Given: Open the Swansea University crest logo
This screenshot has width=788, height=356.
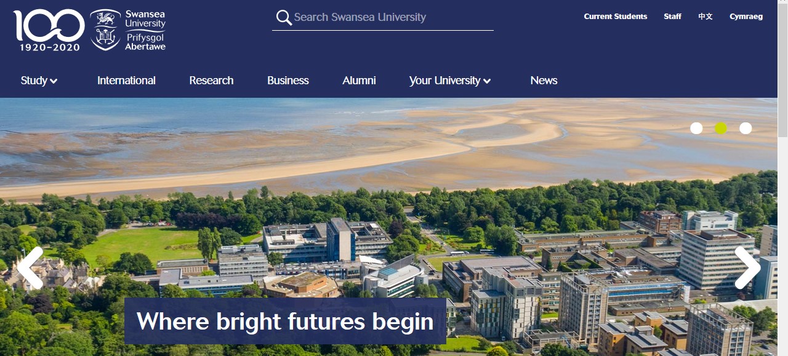Looking at the screenshot, I should pos(128,30).
